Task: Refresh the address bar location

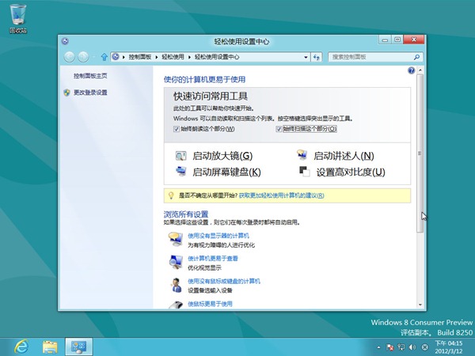Action: [316, 57]
